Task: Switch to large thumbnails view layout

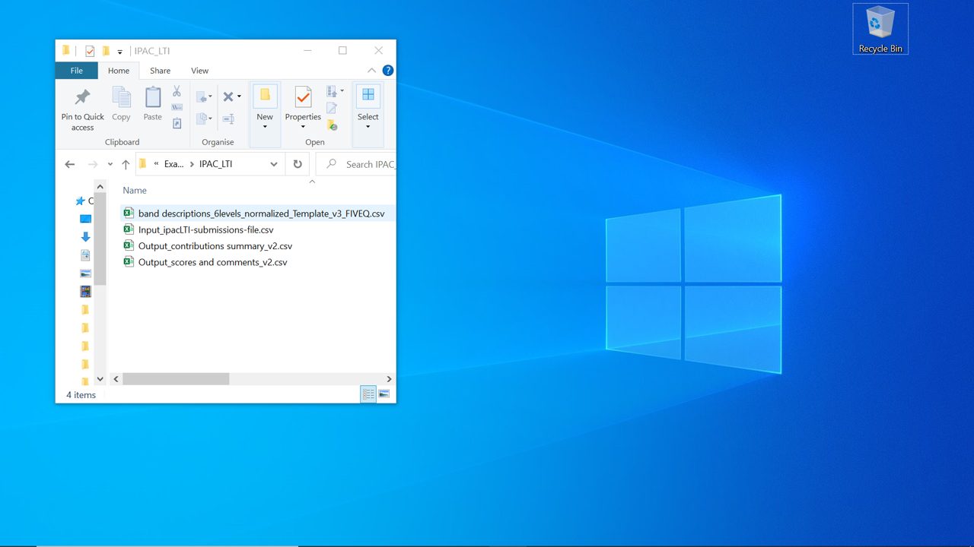Action: (x=384, y=394)
